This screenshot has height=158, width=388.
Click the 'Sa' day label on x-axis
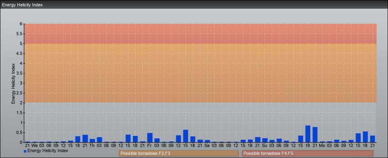click(x=207, y=146)
